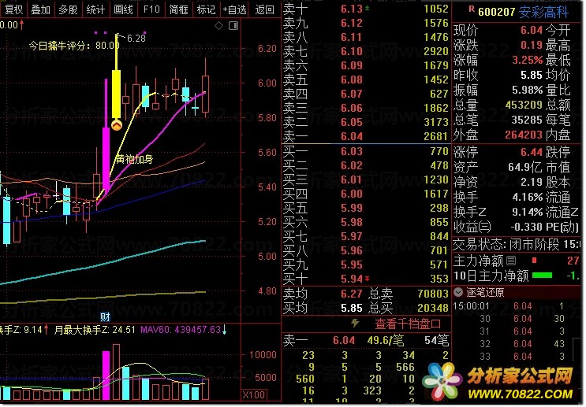The width and height of the screenshot is (586, 407).
Task: Click the green 10日主力净额 bar
Action: pyautogui.click(x=542, y=276)
